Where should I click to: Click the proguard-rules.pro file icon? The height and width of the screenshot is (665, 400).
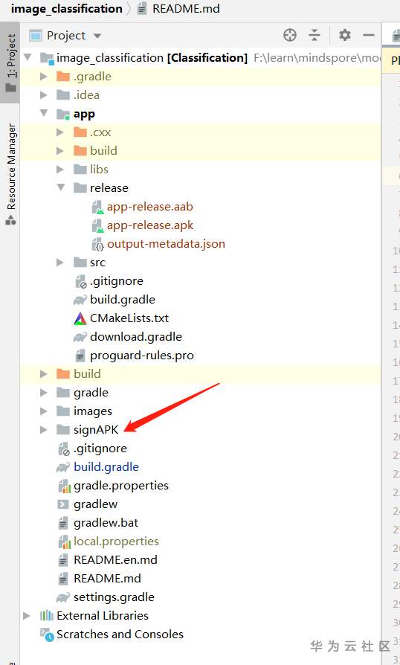click(x=80, y=356)
